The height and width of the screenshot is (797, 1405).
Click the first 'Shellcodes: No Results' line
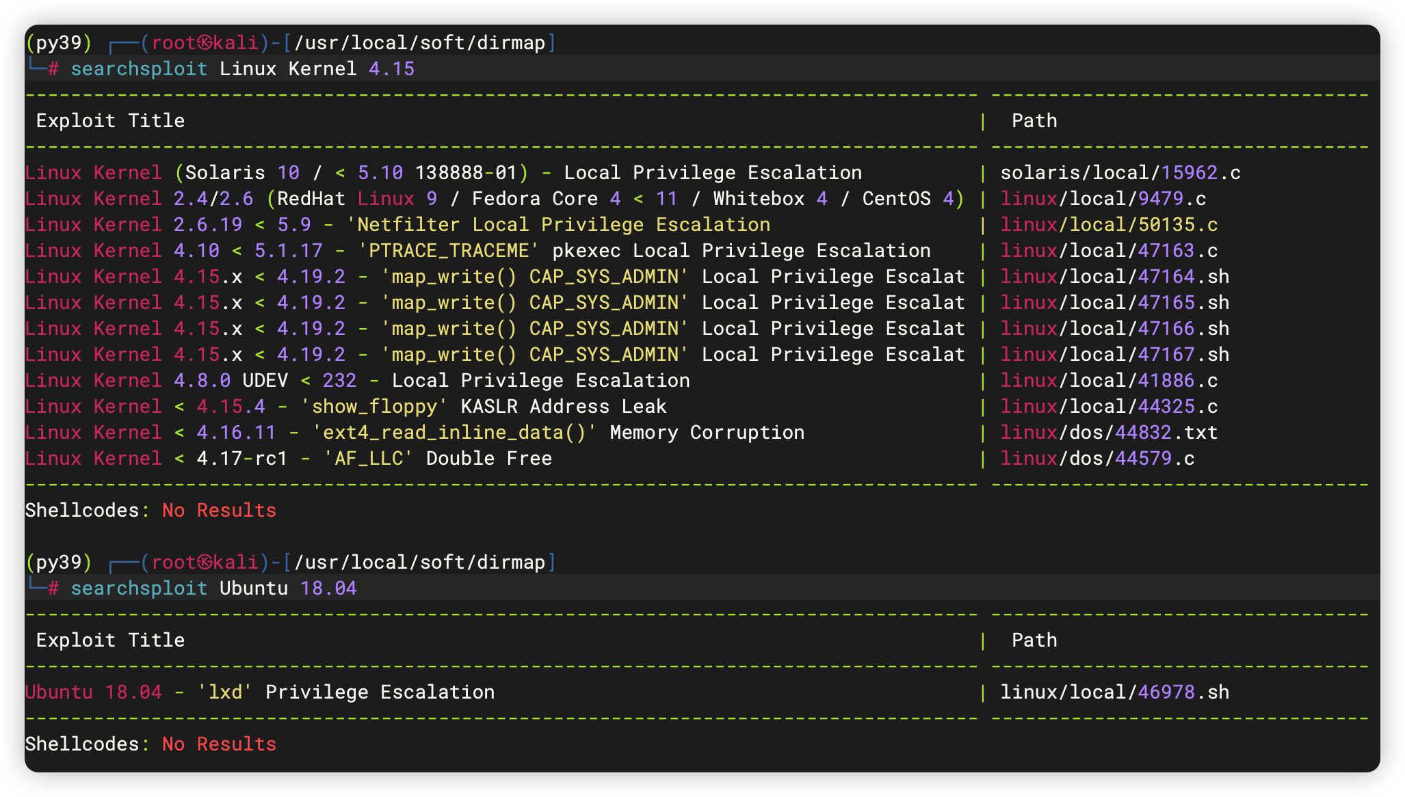click(x=150, y=511)
